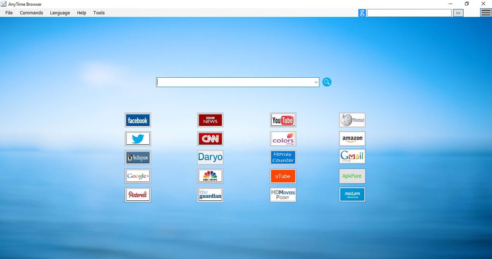The image size is (492, 259).
Task: Click the round blue search magnifier button
Action: (327, 82)
